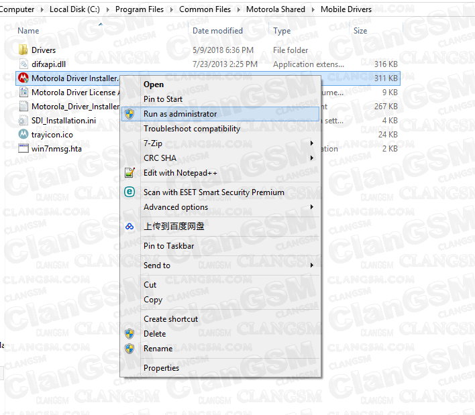Click the shield icon beside Delete
475x415 pixels.
coord(129,334)
